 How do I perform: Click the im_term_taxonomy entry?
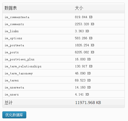click(x=19, y=74)
